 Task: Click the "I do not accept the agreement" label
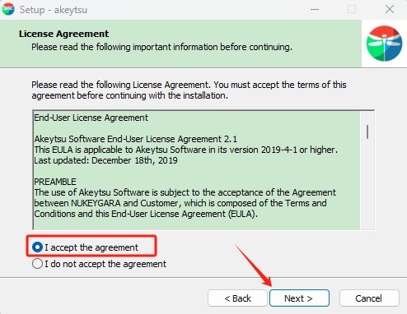coord(105,264)
